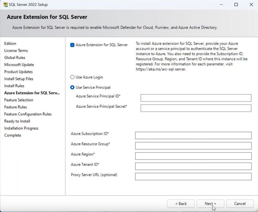This screenshot has width=258, height=212.
Task: Click the Azure Service Principal ID label
Action: pyautogui.click(x=98, y=96)
